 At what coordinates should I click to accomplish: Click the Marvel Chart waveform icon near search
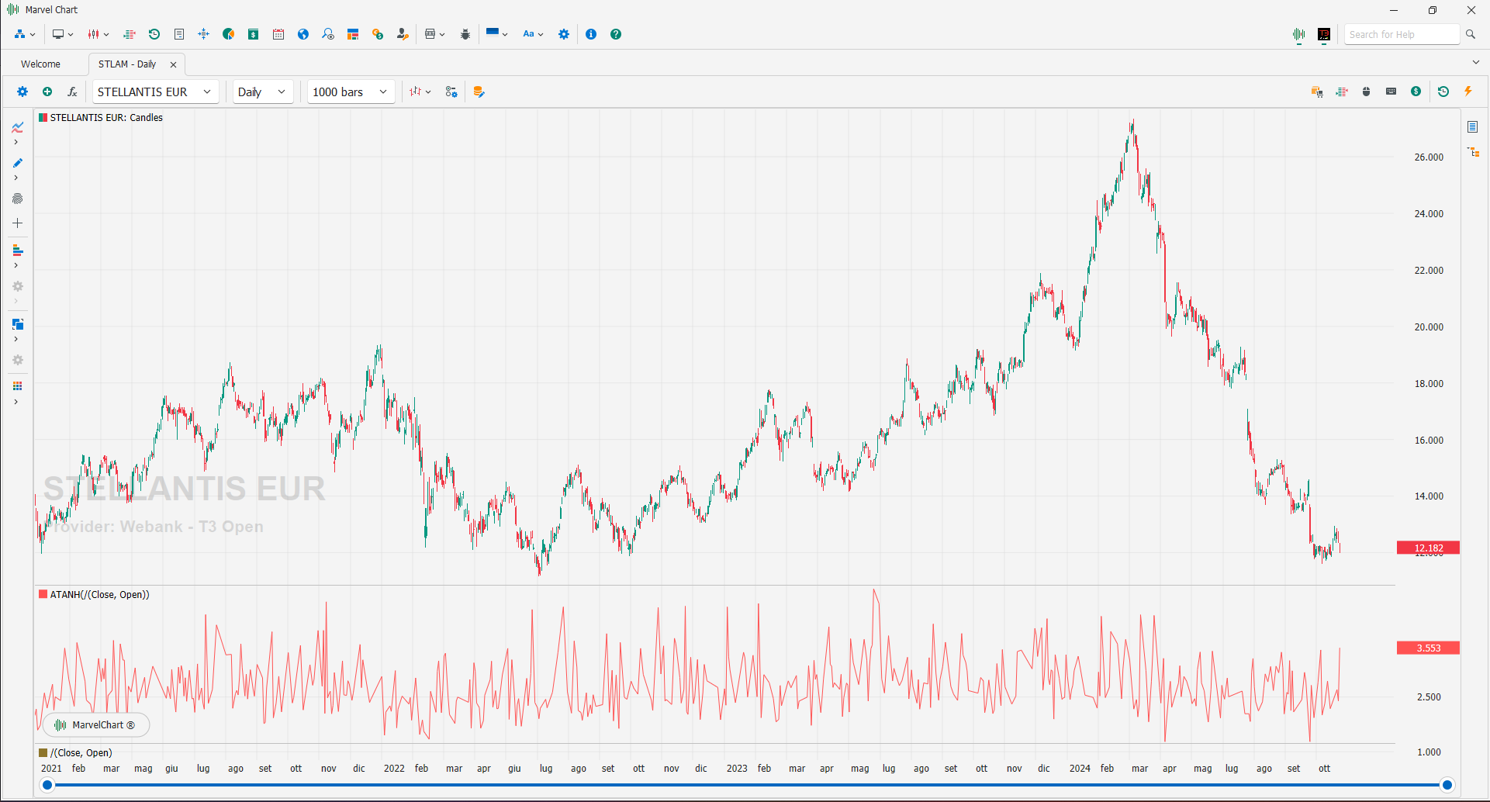1299,34
